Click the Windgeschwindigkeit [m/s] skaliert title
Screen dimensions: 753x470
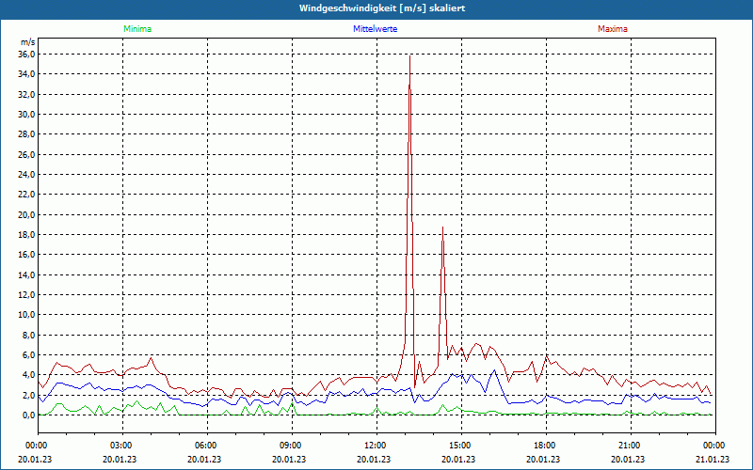[382, 8]
